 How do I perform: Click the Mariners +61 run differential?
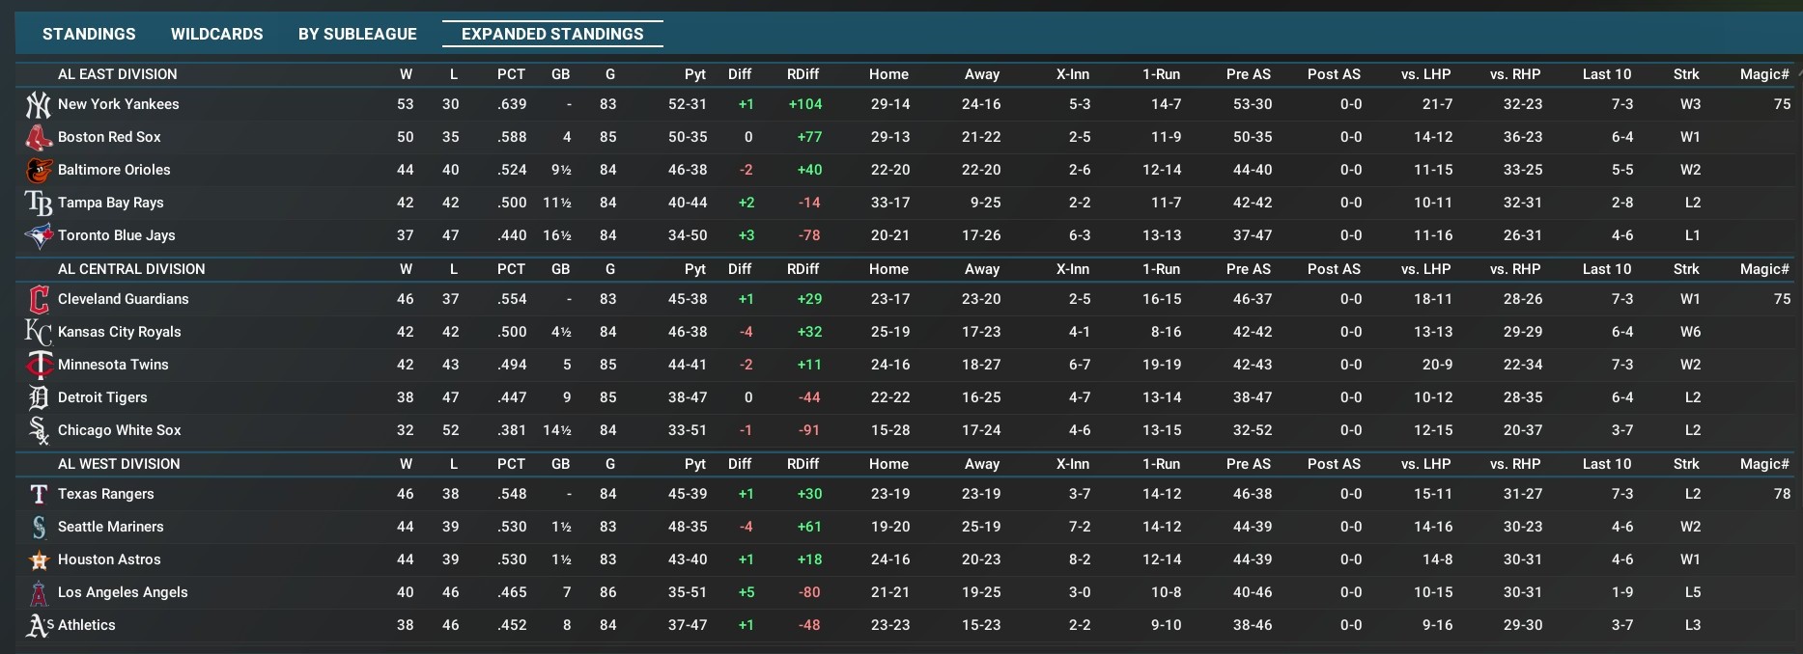(x=809, y=527)
